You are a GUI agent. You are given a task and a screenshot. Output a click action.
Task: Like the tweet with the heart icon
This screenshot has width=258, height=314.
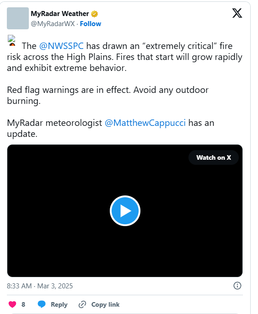[x=12, y=304]
